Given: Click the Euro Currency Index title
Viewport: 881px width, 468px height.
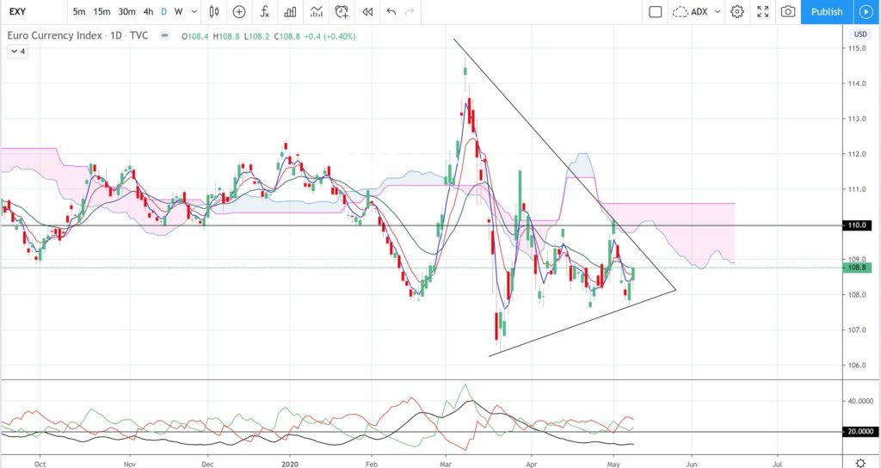Looking at the screenshot, I should click(54, 35).
